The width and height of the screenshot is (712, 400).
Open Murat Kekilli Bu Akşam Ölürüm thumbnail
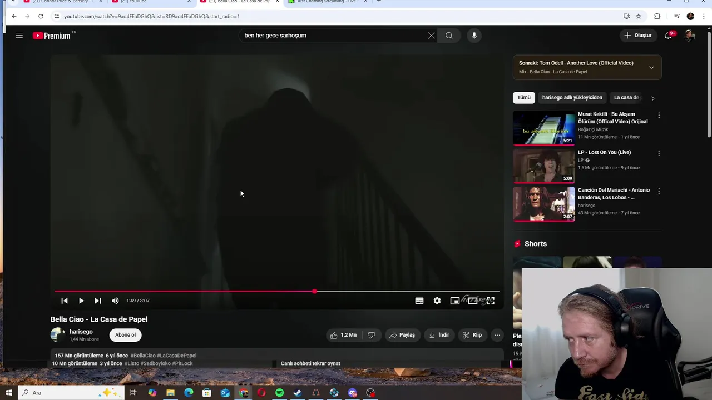pyautogui.click(x=543, y=128)
